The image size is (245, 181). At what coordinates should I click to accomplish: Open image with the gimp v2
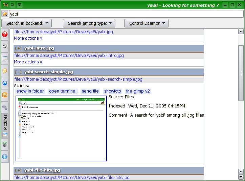point(138,91)
